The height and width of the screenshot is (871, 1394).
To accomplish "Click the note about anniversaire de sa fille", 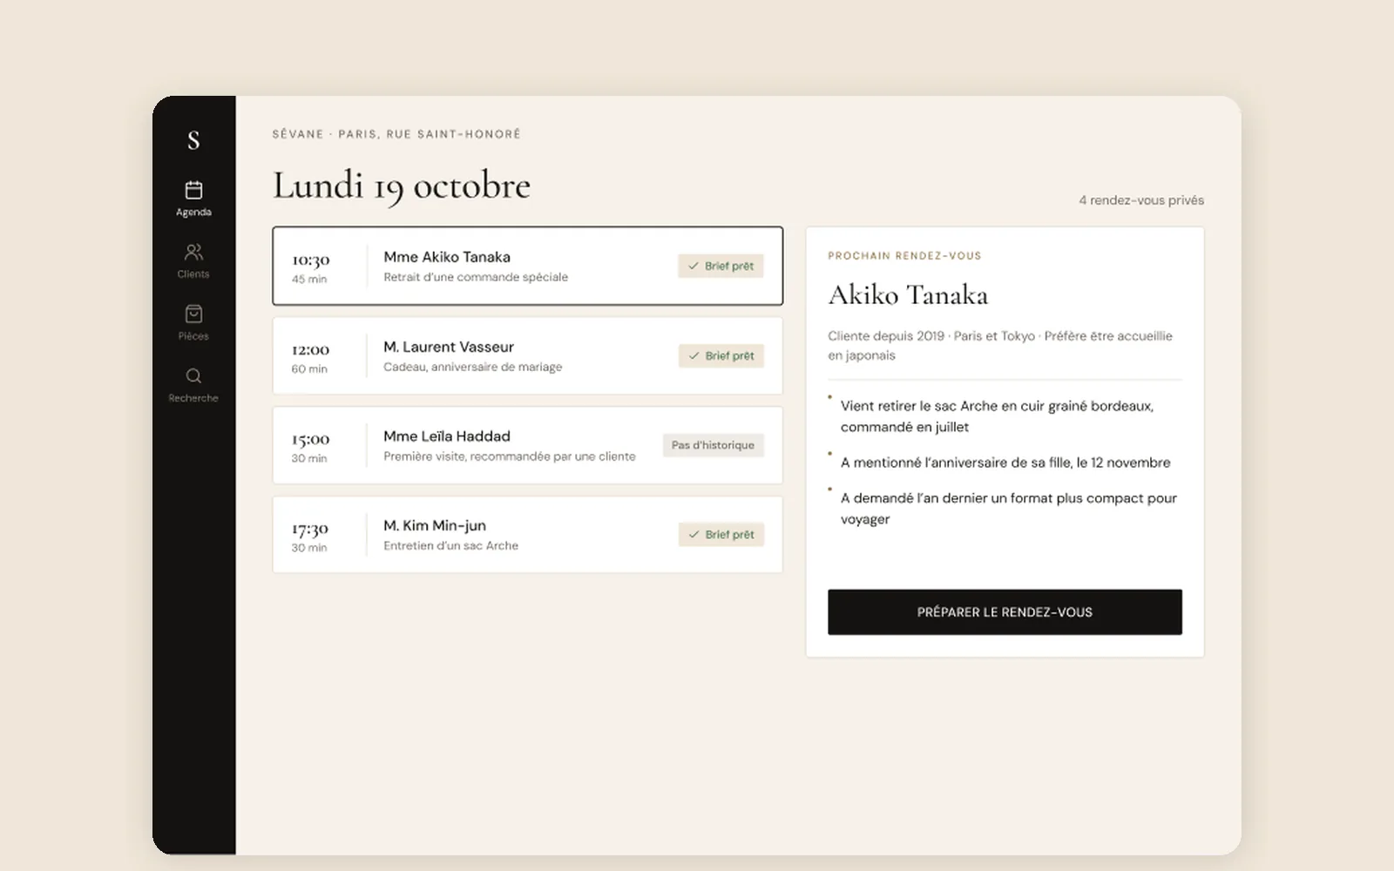I will coord(1005,463).
